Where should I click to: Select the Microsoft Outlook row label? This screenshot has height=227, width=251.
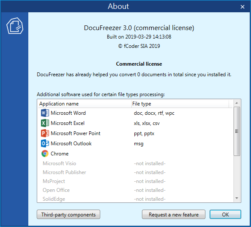[x=71, y=144]
